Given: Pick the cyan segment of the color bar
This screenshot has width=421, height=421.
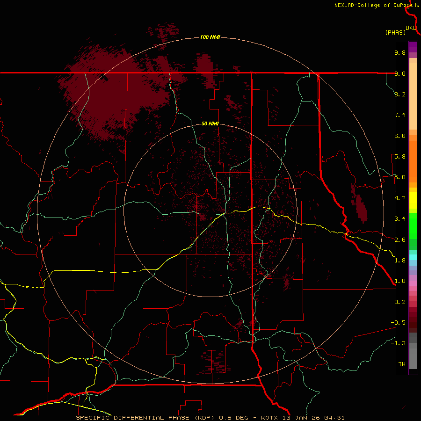Looking at the screenshot, I should (413, 257).
